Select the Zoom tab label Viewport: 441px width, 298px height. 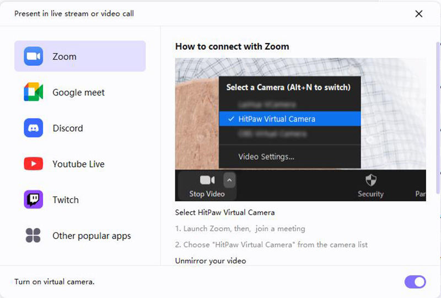tap(64, 57)
